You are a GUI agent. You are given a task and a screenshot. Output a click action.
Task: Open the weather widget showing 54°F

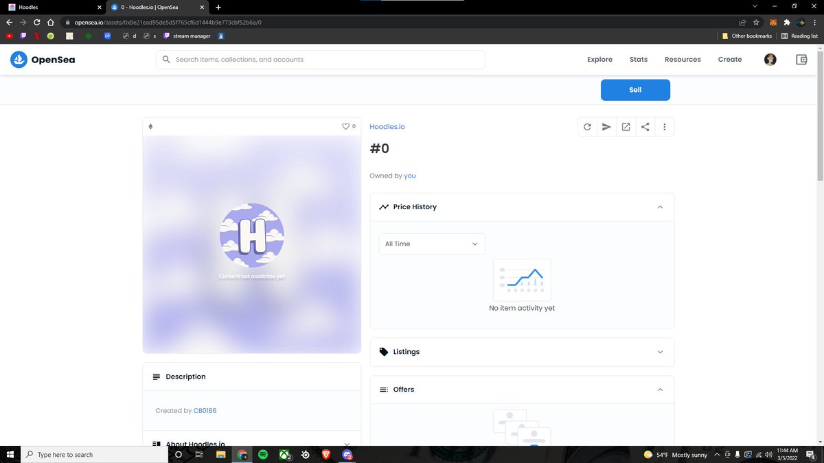point(676,454)
